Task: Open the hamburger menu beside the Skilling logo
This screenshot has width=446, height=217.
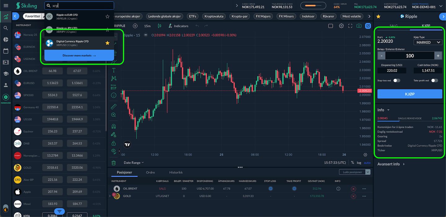Action: coord(6,6)
